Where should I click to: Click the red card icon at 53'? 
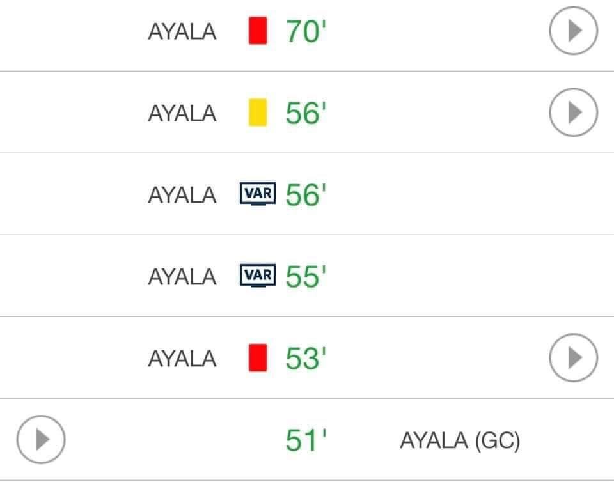pos(257,357)
